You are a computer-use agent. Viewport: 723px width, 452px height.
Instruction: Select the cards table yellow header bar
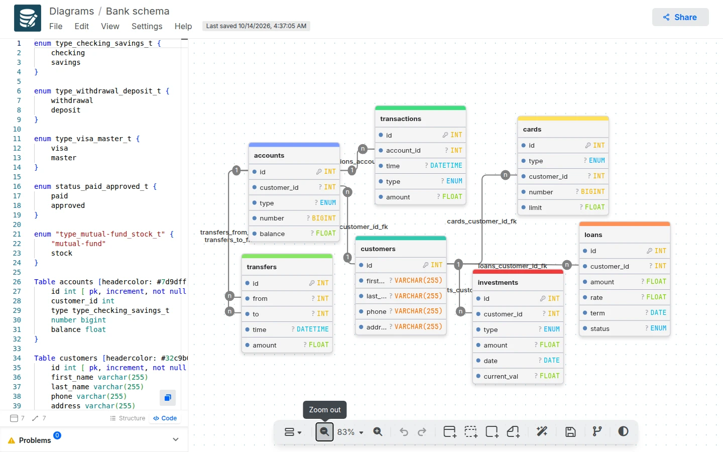point(563,119)
